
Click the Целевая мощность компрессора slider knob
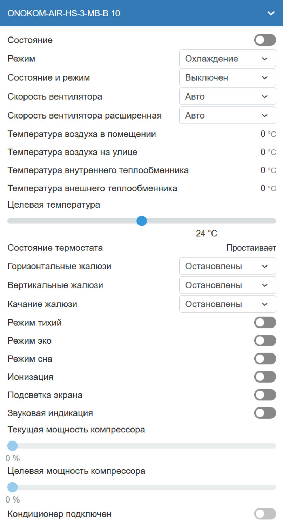click(12, 487)
